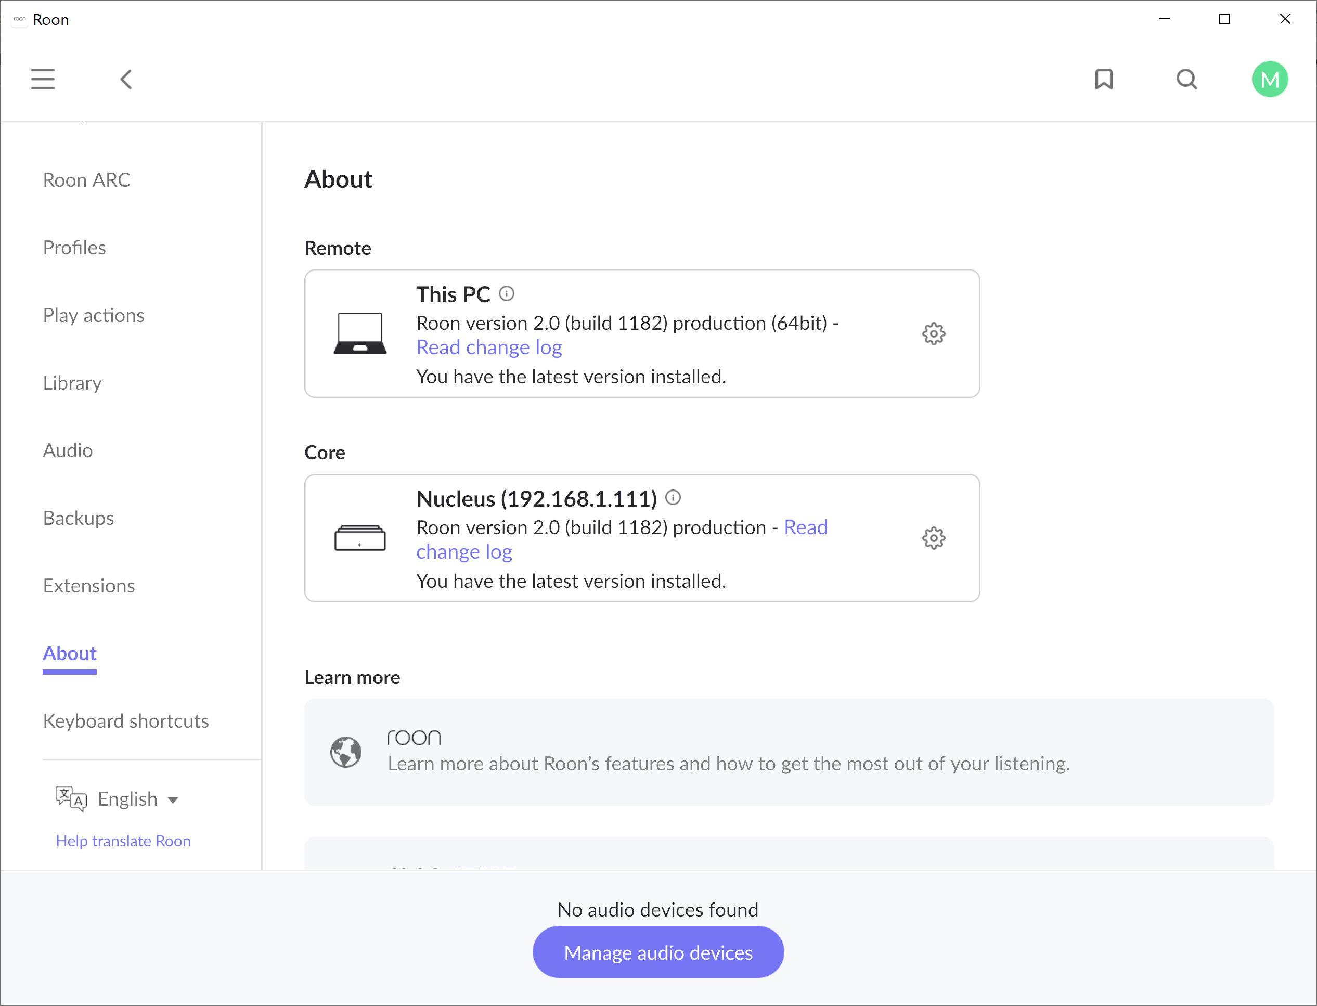
Task: Open the Backups settings section
Action: pos(78,518)
